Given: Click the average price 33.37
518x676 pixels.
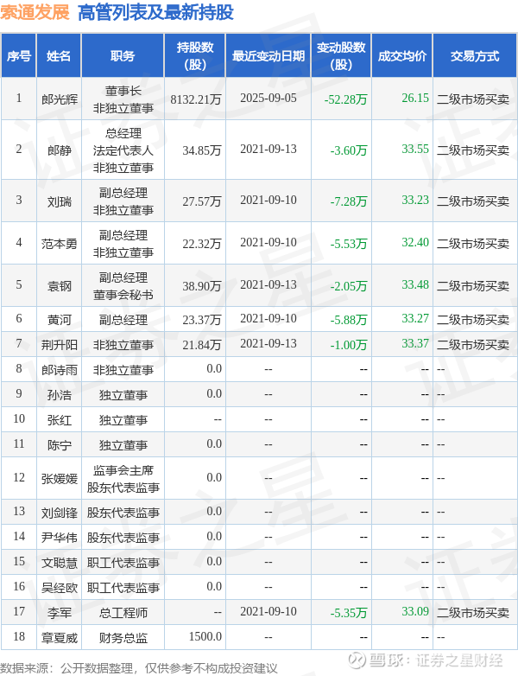Looking at the screenshot, I should (x=415, y=343).
